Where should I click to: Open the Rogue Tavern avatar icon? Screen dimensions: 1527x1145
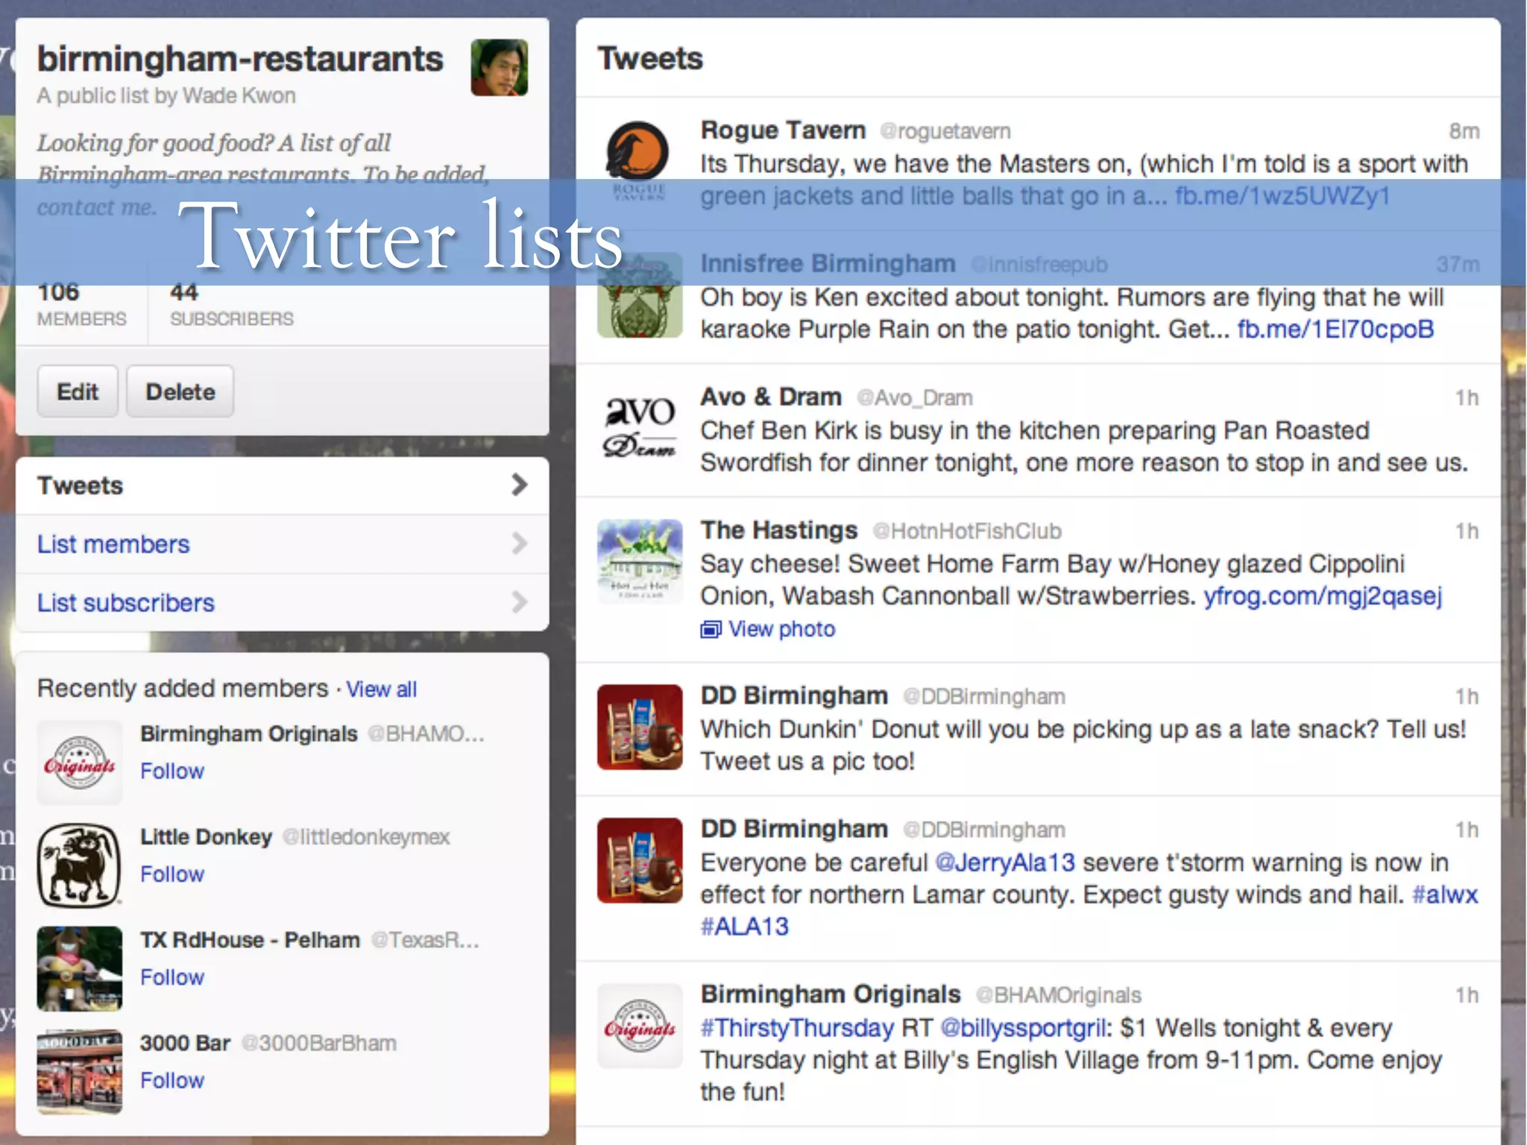pyautogui.click(x=639, y=160)
